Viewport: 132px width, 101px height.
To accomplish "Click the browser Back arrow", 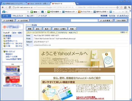I will click(x=3, y=8).
